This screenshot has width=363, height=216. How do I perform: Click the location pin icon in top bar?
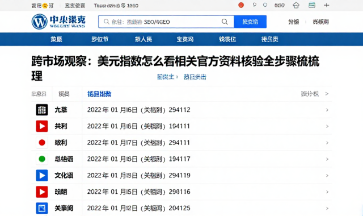click(255, 5)
